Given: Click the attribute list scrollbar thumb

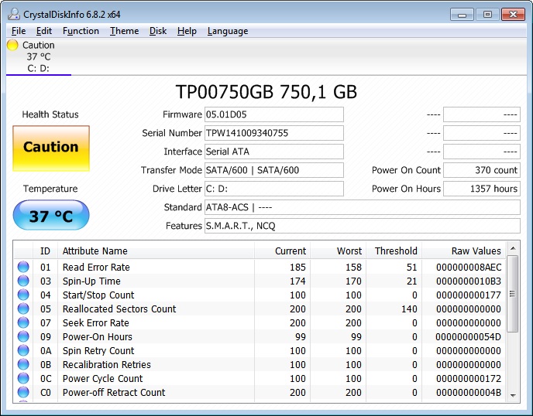Looking at the screenshot, I should (x=513, y=294).
